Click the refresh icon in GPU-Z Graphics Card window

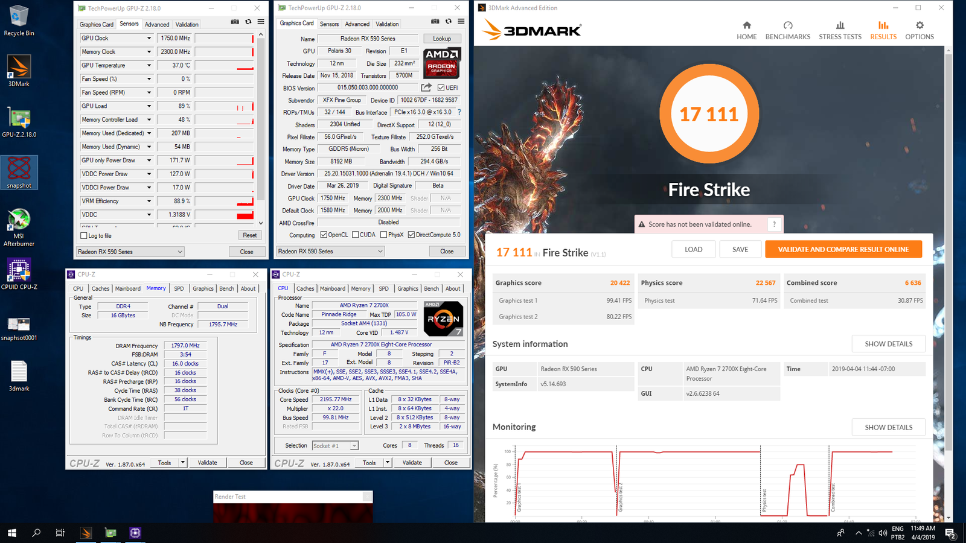(448, 21)
